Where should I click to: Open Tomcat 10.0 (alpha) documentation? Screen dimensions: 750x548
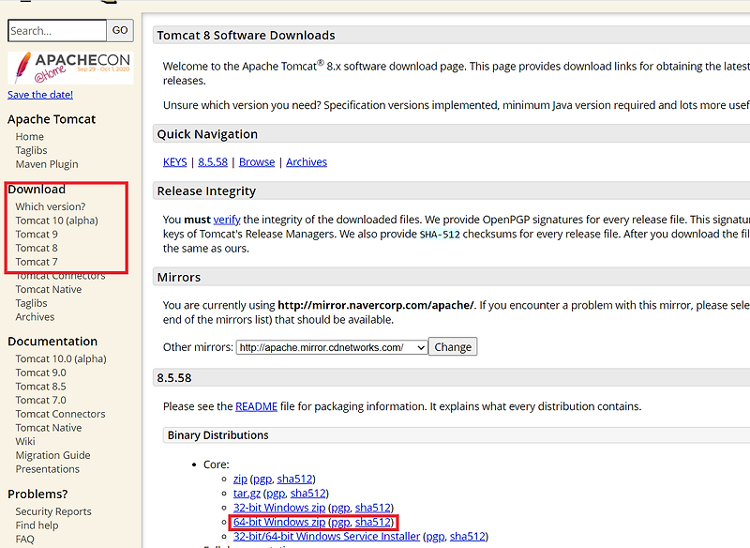click(61, 359)
